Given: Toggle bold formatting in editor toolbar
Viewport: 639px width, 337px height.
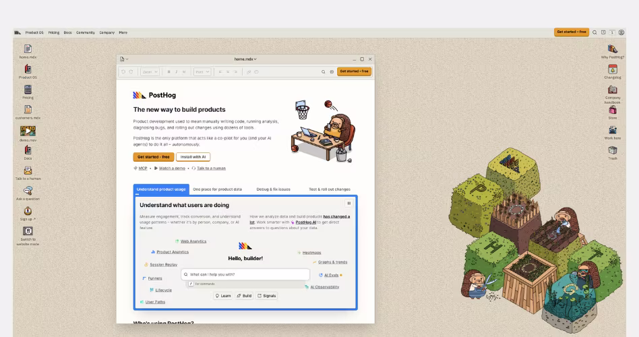Looking at the screenshot, I should click(169, 71).
